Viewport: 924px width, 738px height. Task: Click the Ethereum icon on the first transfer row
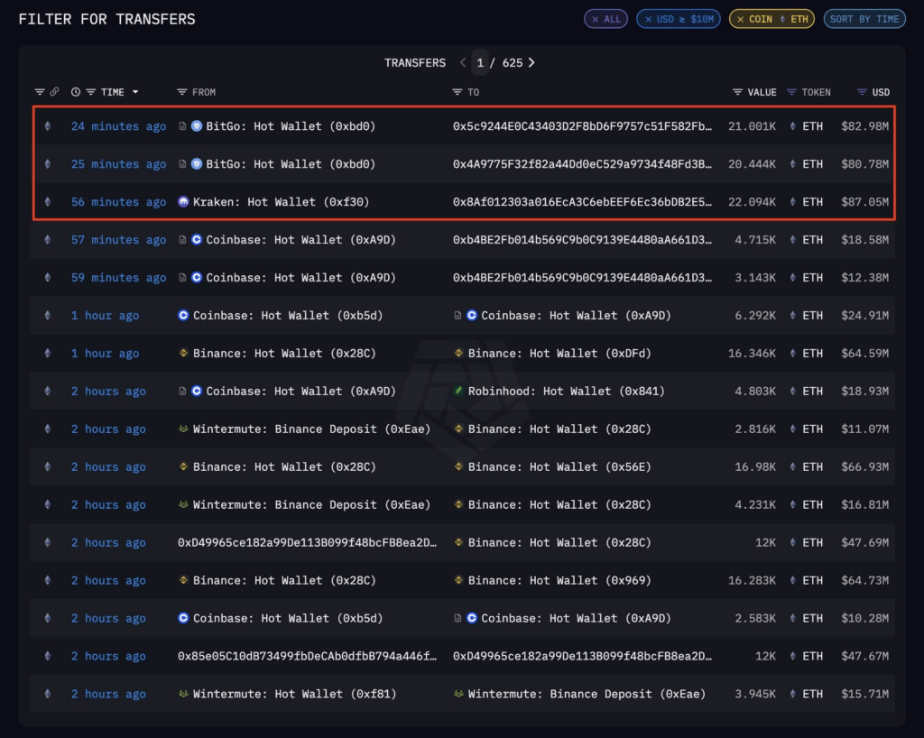48,126
